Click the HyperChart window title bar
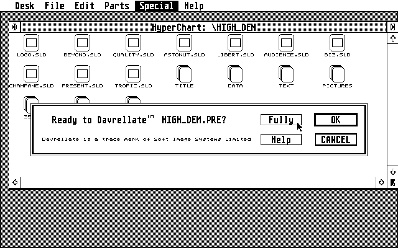This screenshot has height=248, width=398. point(204,27)
